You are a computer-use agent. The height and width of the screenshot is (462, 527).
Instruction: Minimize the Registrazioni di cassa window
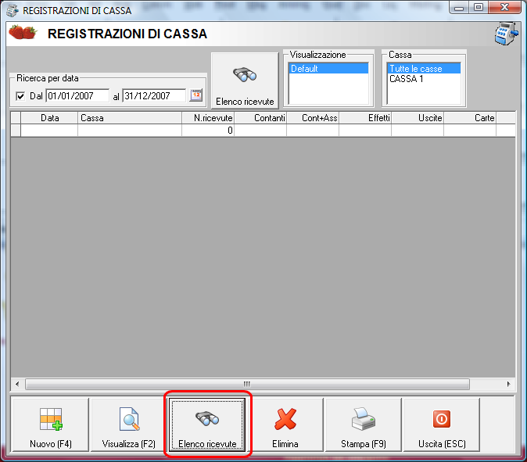459,7
